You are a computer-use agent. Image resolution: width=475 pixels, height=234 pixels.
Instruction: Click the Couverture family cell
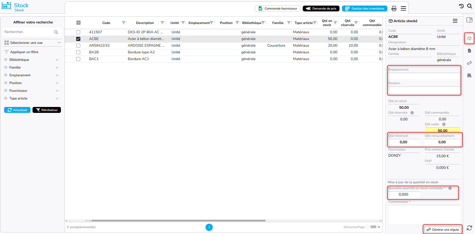tap(276, 46)
